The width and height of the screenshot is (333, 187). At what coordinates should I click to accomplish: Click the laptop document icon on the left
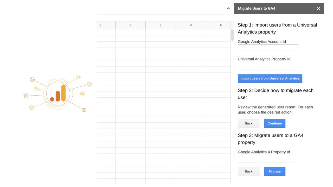(x=26, y=95)
